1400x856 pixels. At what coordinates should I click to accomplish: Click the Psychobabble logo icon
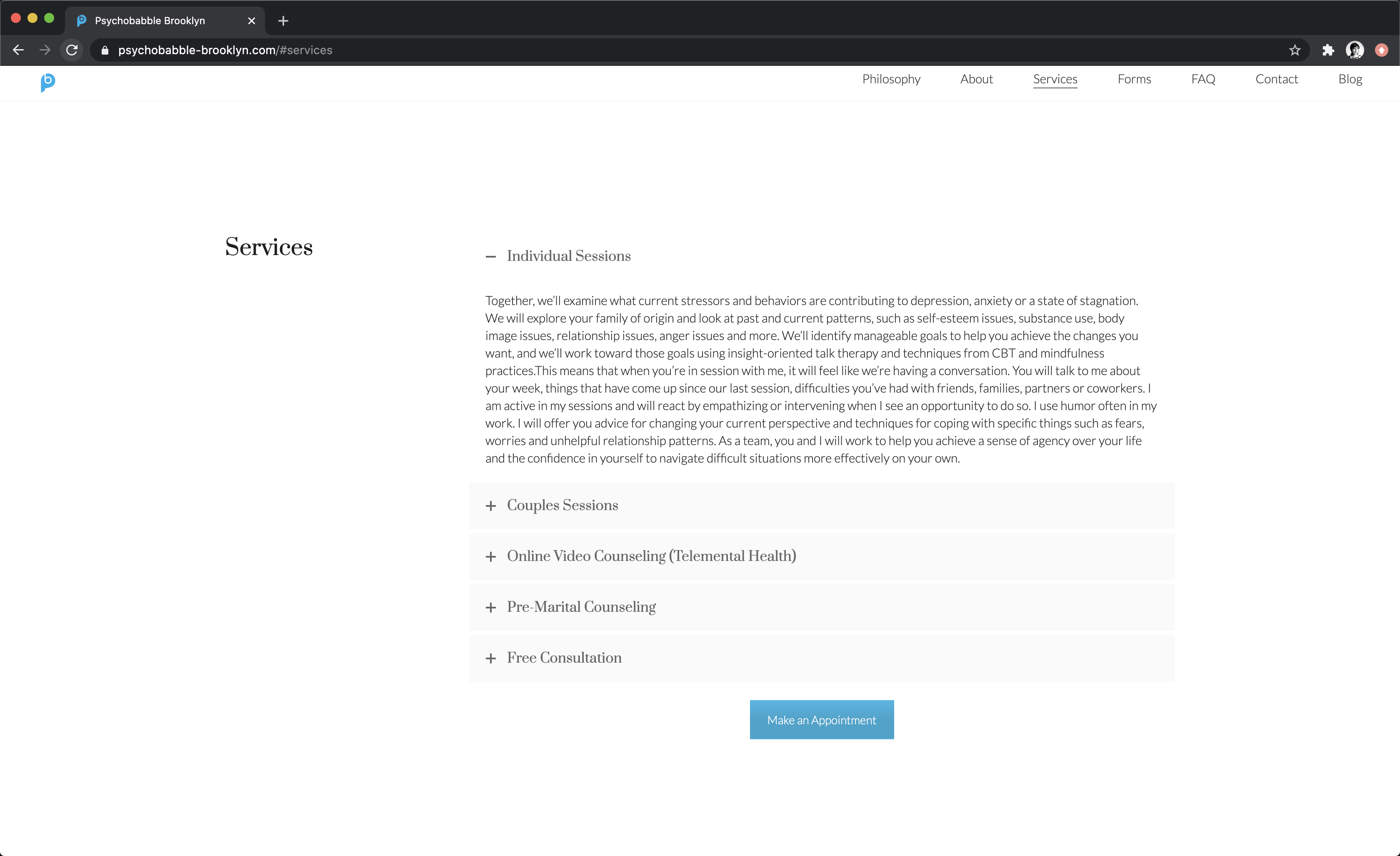pos(48,83)
